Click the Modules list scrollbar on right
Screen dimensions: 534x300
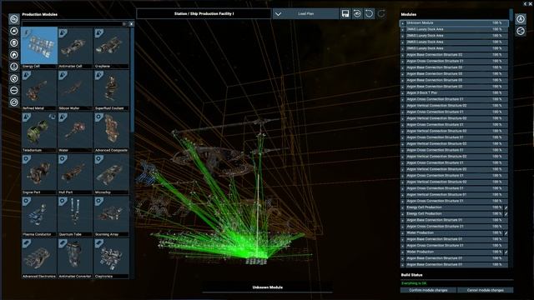point(511,15)
